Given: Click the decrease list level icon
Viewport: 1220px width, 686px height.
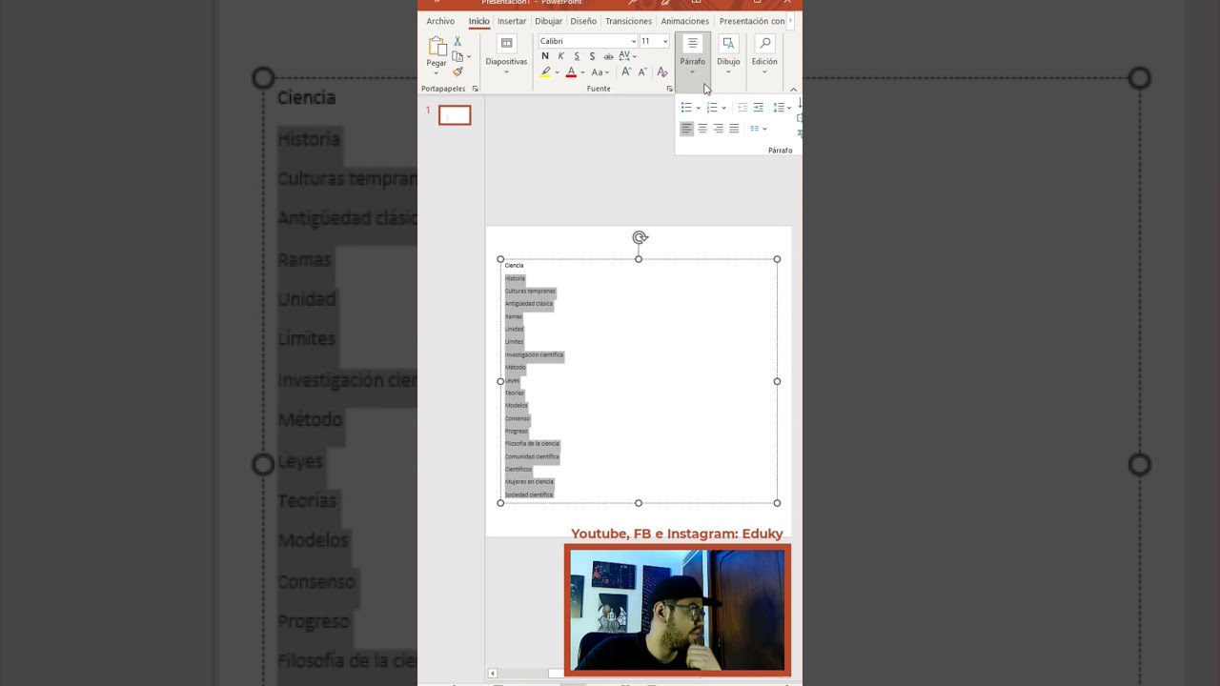Looking at the screenshot, I should [x=742, y=108].
